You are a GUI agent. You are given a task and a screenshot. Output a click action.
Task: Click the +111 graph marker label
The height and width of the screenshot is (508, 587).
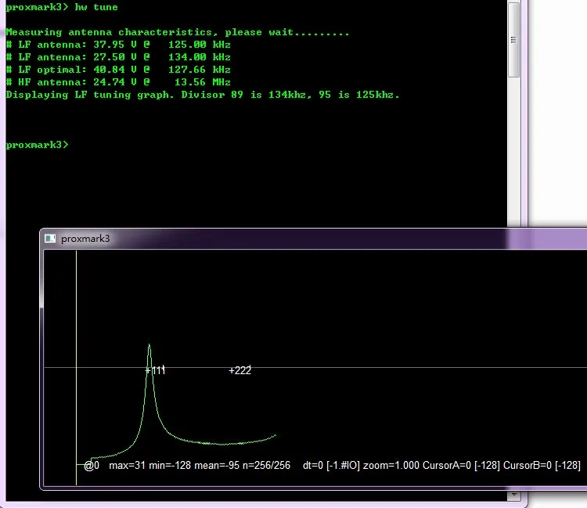[x=155, y=370]
